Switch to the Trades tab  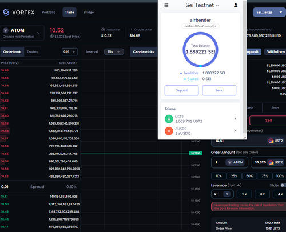tap(32, 51)
